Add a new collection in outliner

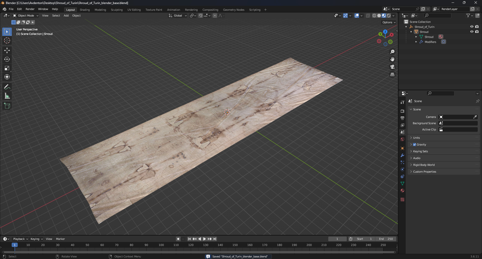[477, 16]
